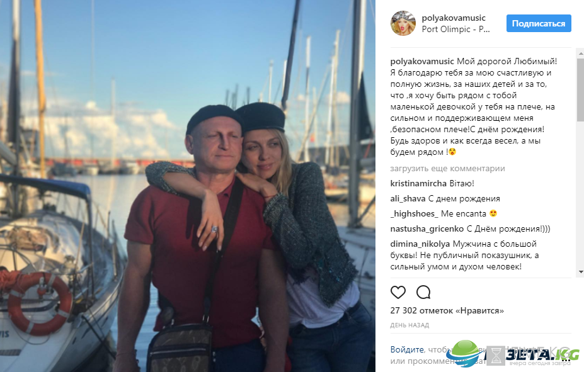Open the polyakovamusic profile avatar
Viewport: 584px width, 372px height.
[403, 23]
